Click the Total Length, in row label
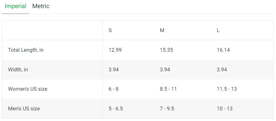276x121 pixels. point(26,50)
